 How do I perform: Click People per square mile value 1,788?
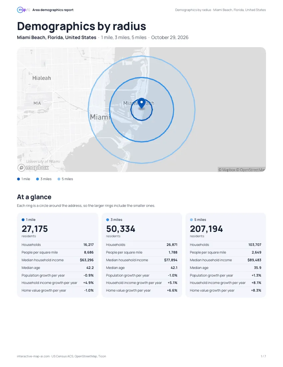(173, 253)
